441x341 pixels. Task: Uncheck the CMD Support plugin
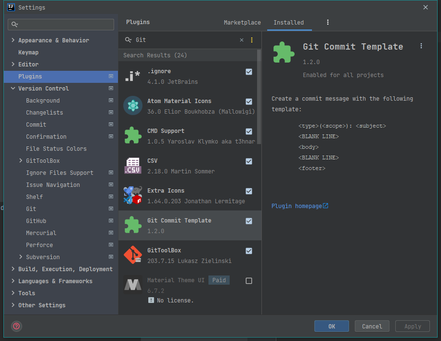point(249,131)
